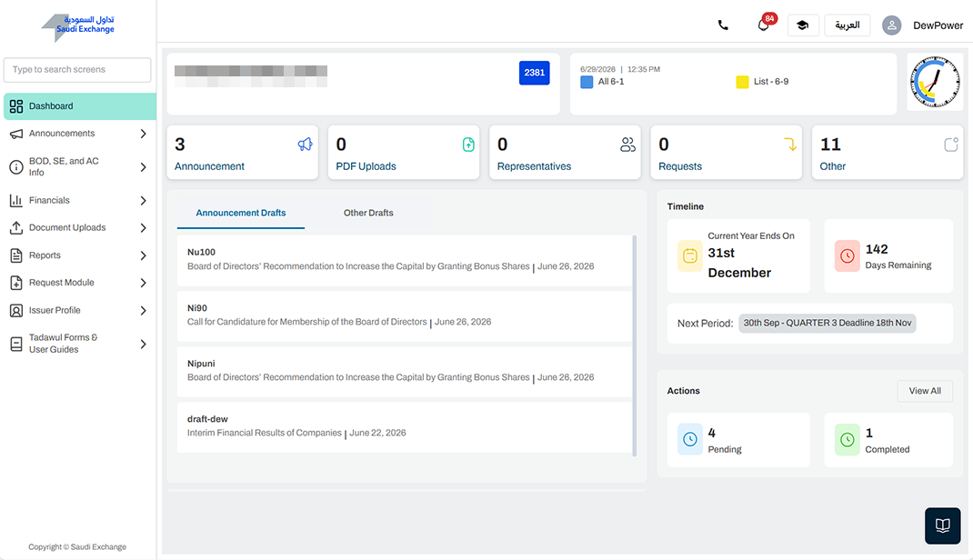Open the floating book guide button
Screen dimensions: 973x560
tap(943, 525)
